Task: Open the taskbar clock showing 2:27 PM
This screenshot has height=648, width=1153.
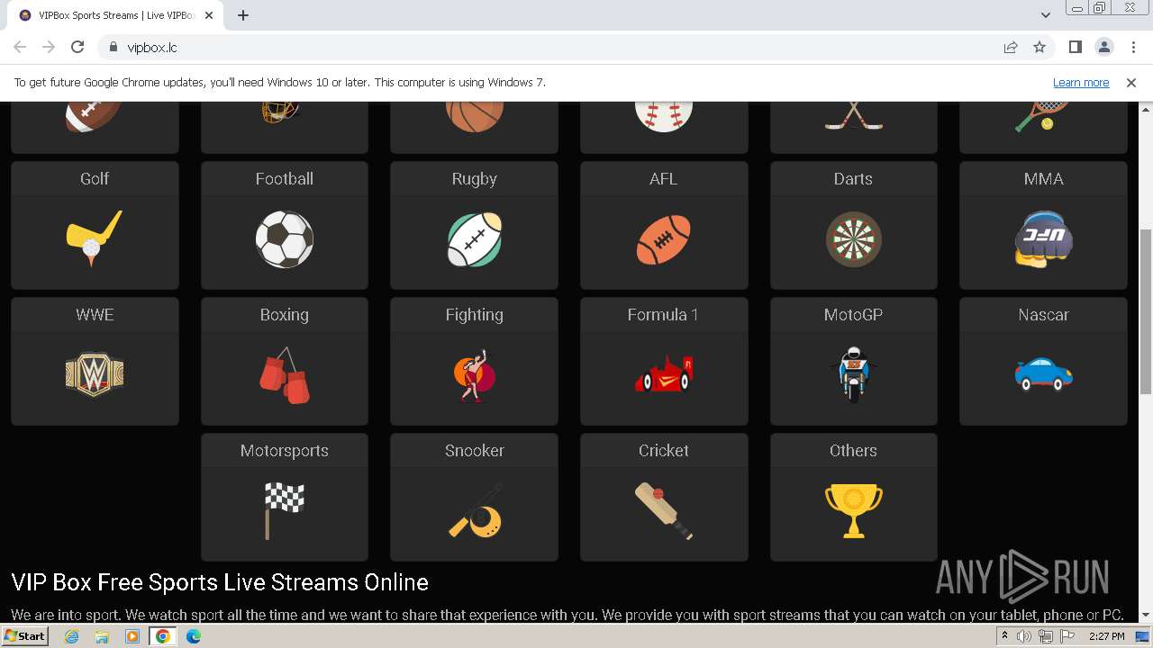Action: pos(1107,636)
